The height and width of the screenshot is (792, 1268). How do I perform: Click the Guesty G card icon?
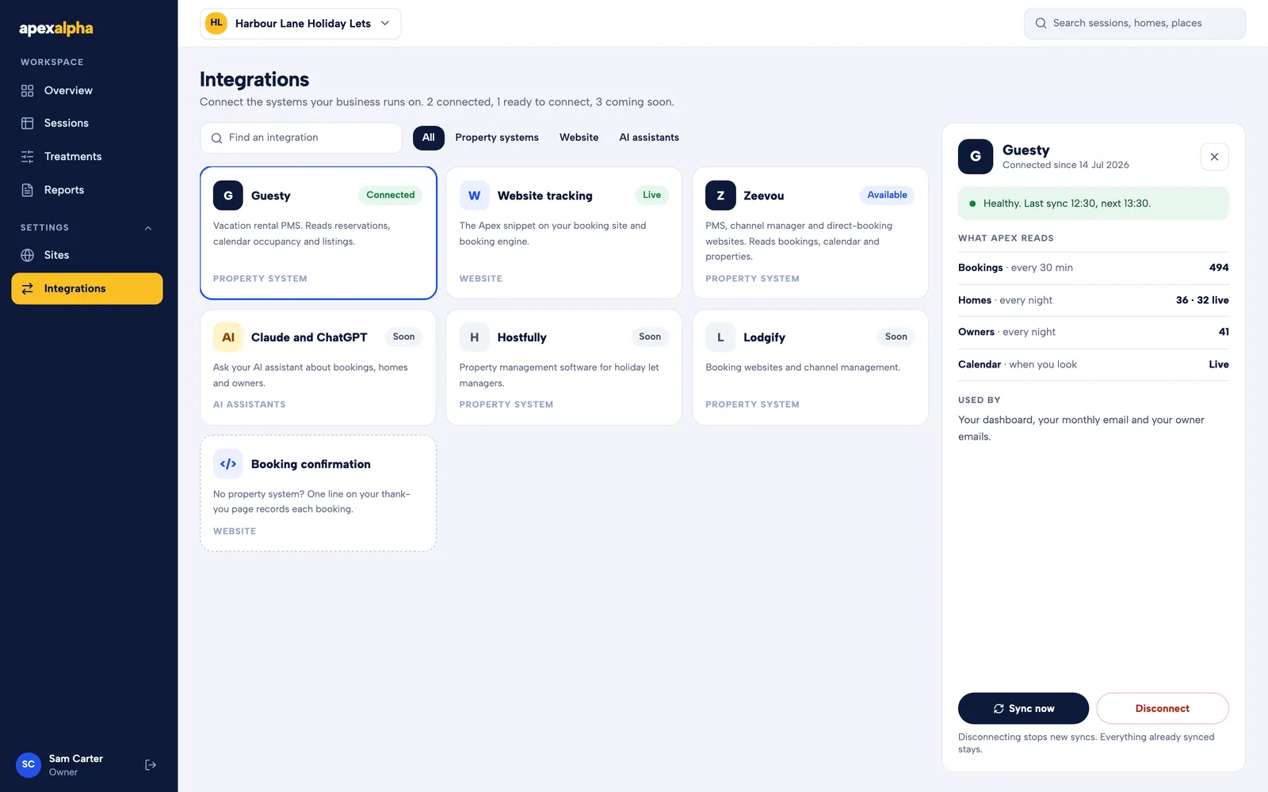(x=227, y=196)
